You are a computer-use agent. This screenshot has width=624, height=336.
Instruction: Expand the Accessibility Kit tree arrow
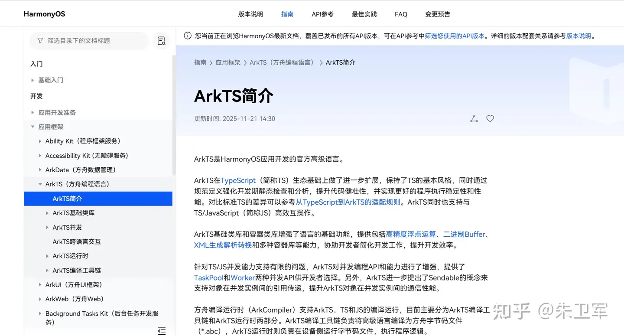click(40, 156)
